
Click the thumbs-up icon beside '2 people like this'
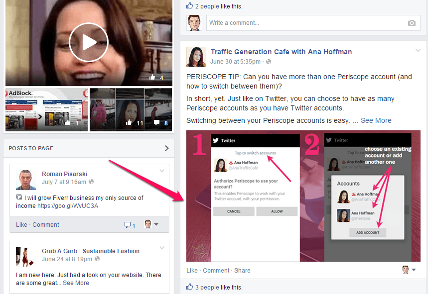(189, 6)
